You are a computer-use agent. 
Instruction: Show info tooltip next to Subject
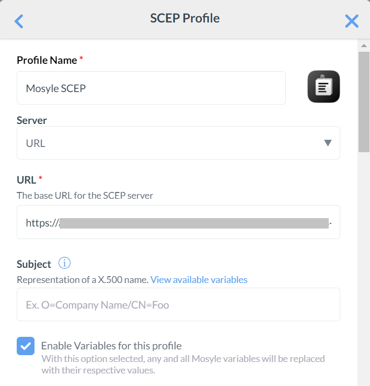pyautogui.click(x=64, y=263)
